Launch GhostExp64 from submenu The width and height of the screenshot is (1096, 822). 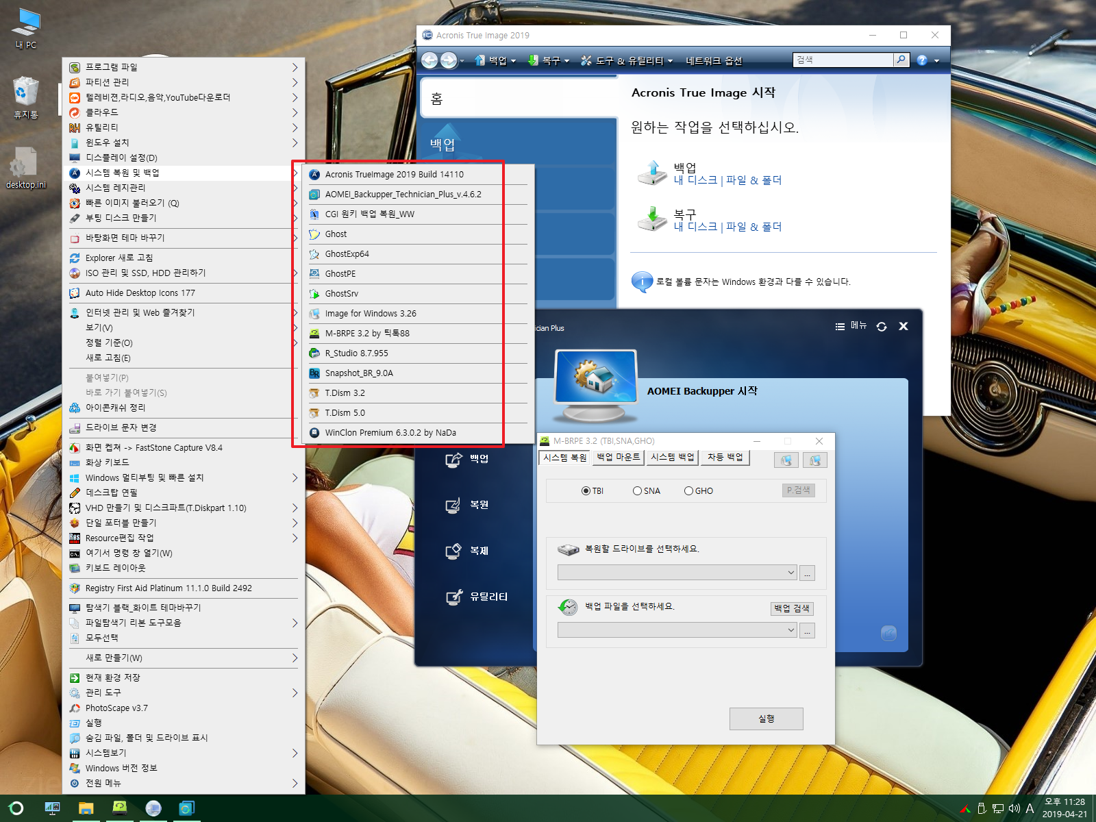[x=417, y=254]
